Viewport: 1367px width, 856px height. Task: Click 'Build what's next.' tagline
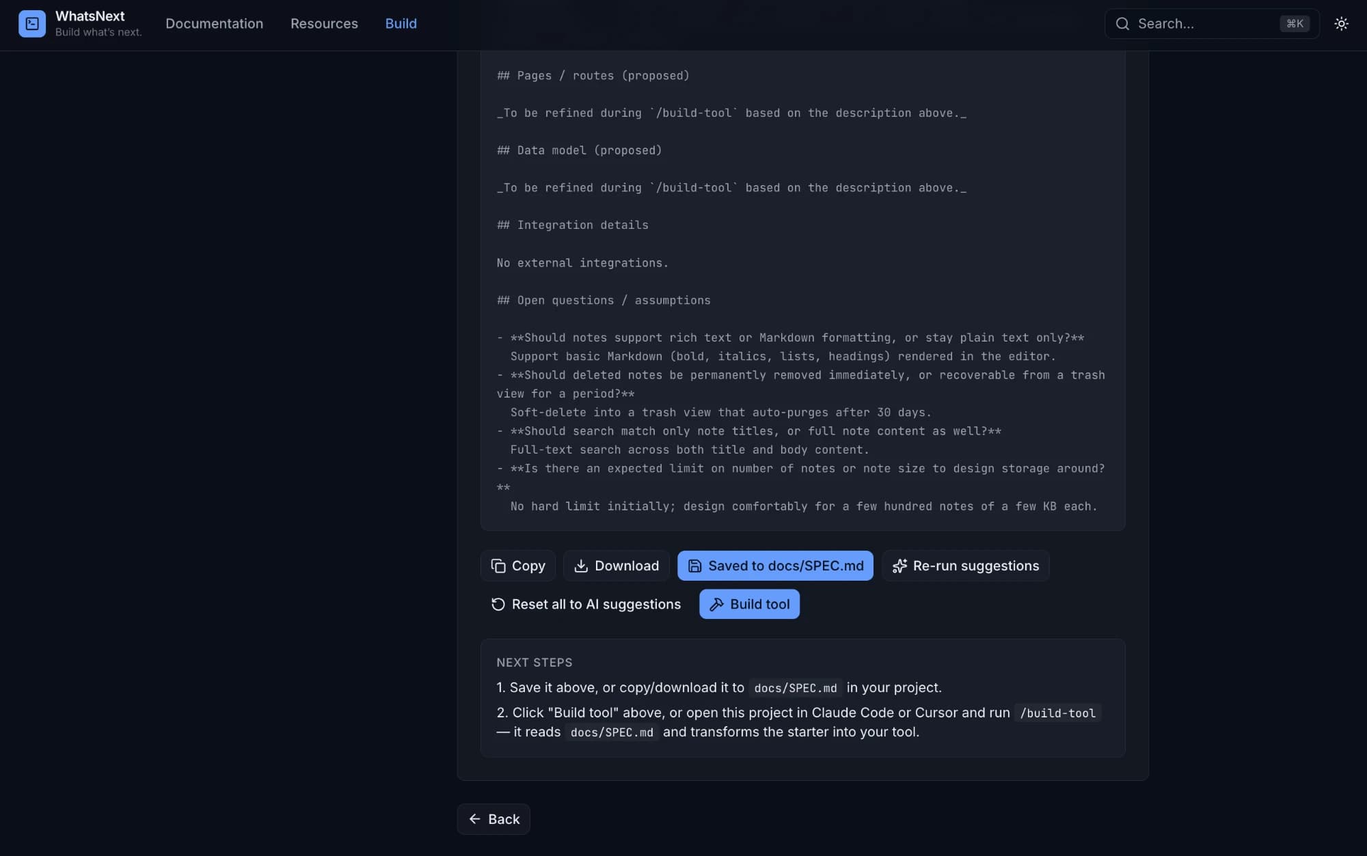98,32
